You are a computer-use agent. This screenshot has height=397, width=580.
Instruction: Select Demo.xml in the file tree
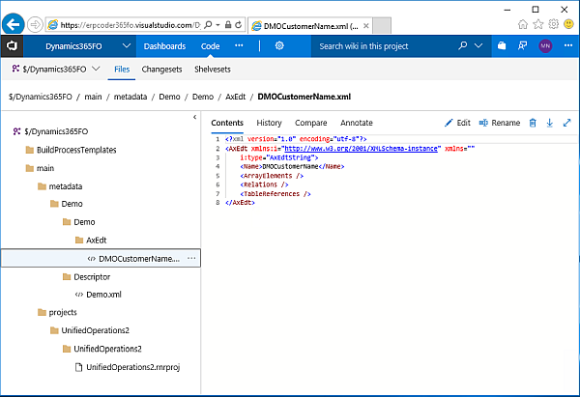click(103, 294)
